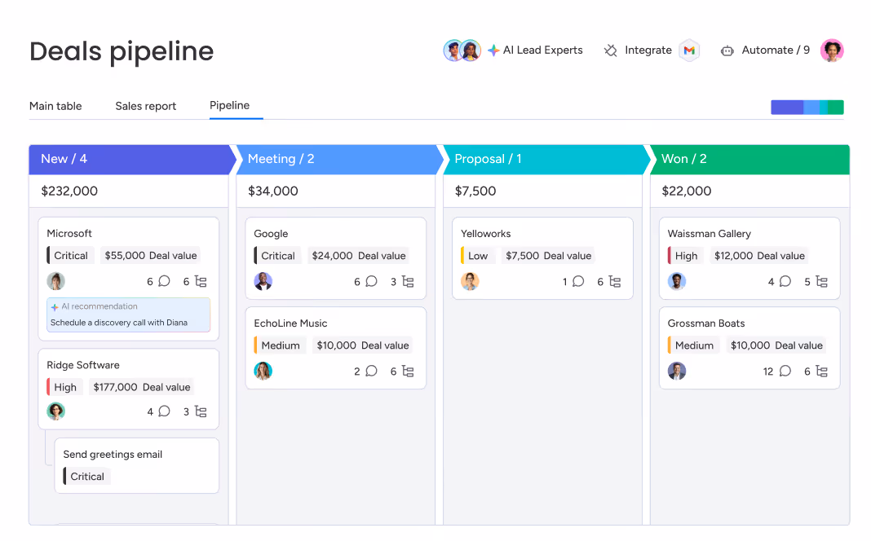This screenshot has height=541, width=871.
Task: Click the green segment of the progress bar
Action: click(836, 107)
